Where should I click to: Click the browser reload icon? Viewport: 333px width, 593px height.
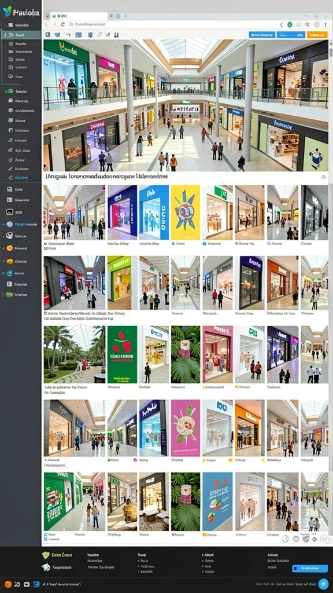tap(62, 24)
